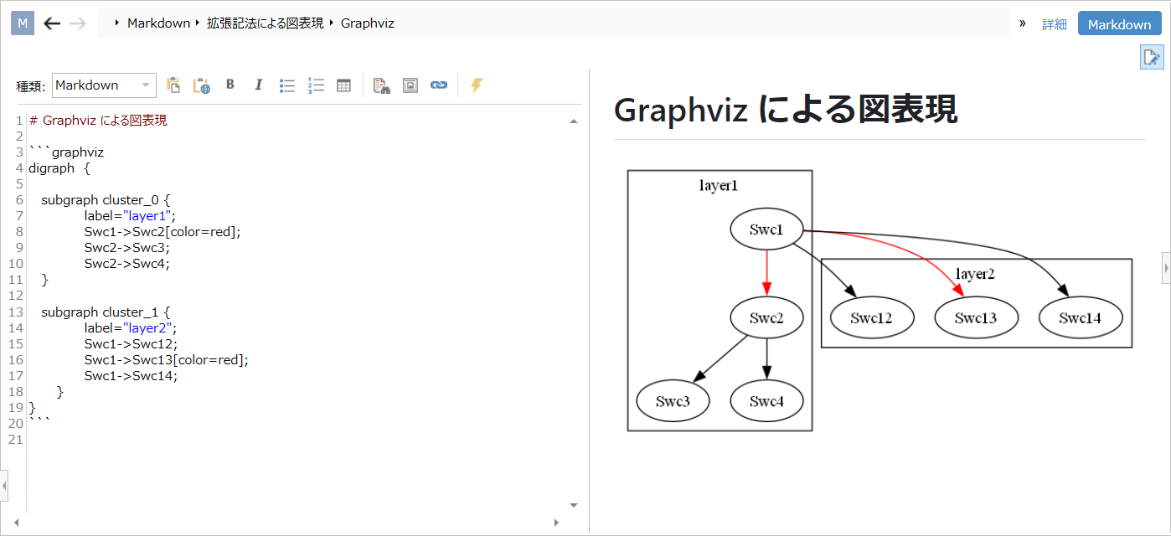
Task: Click the lightning bolt icon
Action: 477,85
